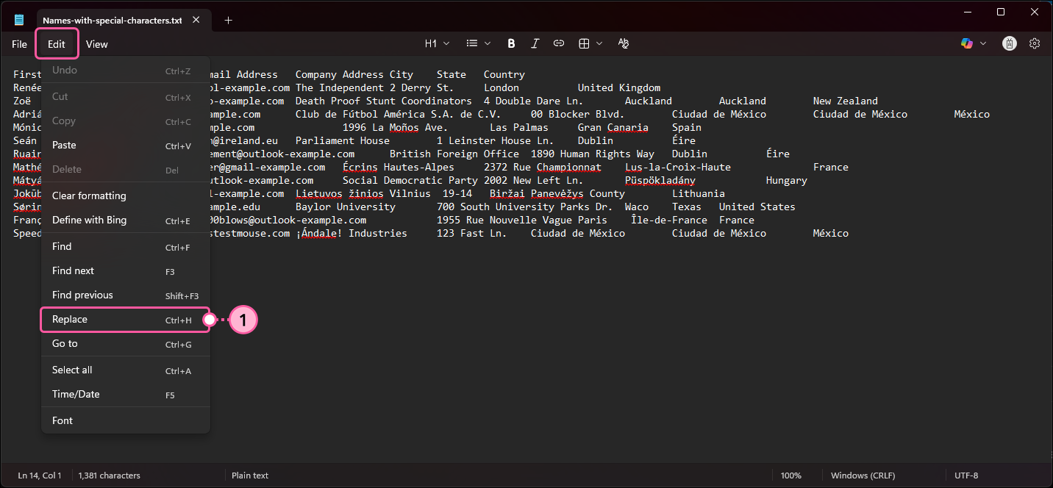1053x488 pixels.
Task: Insert a table with the table icon
Action: 584,43
